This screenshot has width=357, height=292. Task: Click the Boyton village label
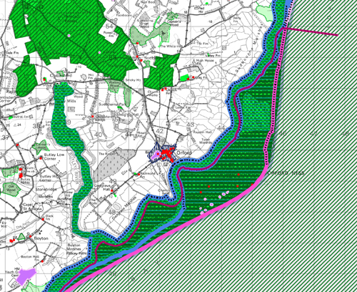click(41, 238)
